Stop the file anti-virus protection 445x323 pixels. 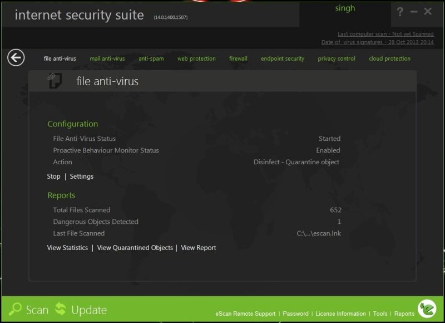point(53,177)
